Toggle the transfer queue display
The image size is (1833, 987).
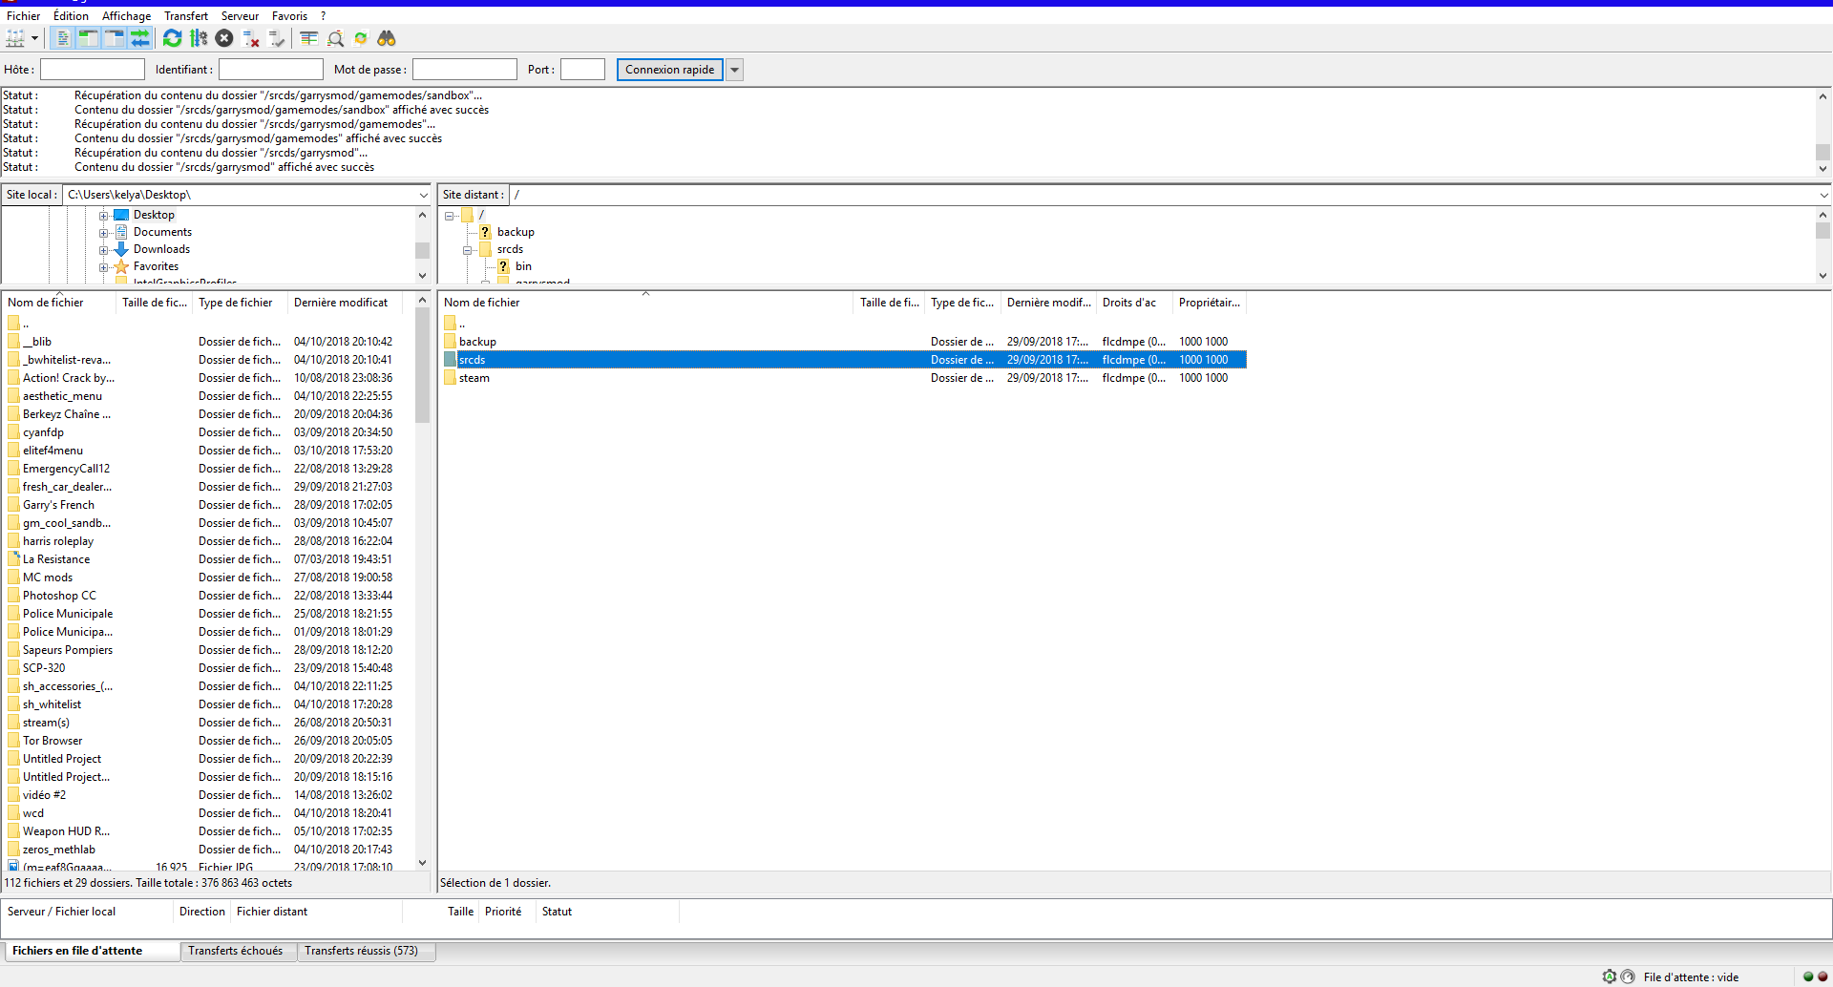139,38
